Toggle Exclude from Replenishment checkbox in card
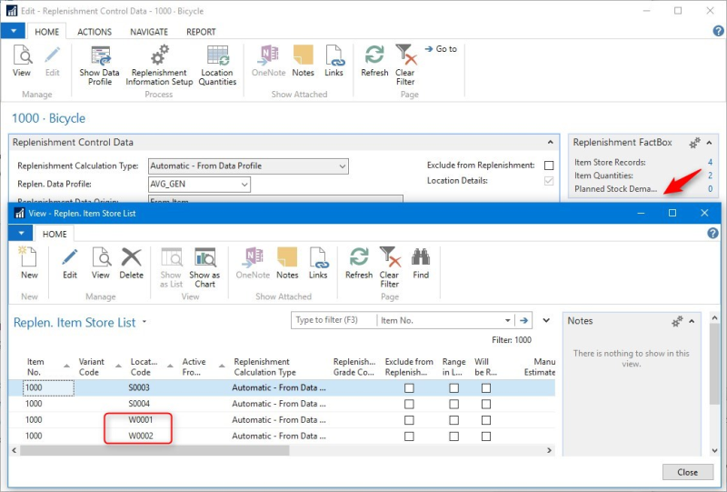The image size is (727, 492). click(x=548, y=166)
